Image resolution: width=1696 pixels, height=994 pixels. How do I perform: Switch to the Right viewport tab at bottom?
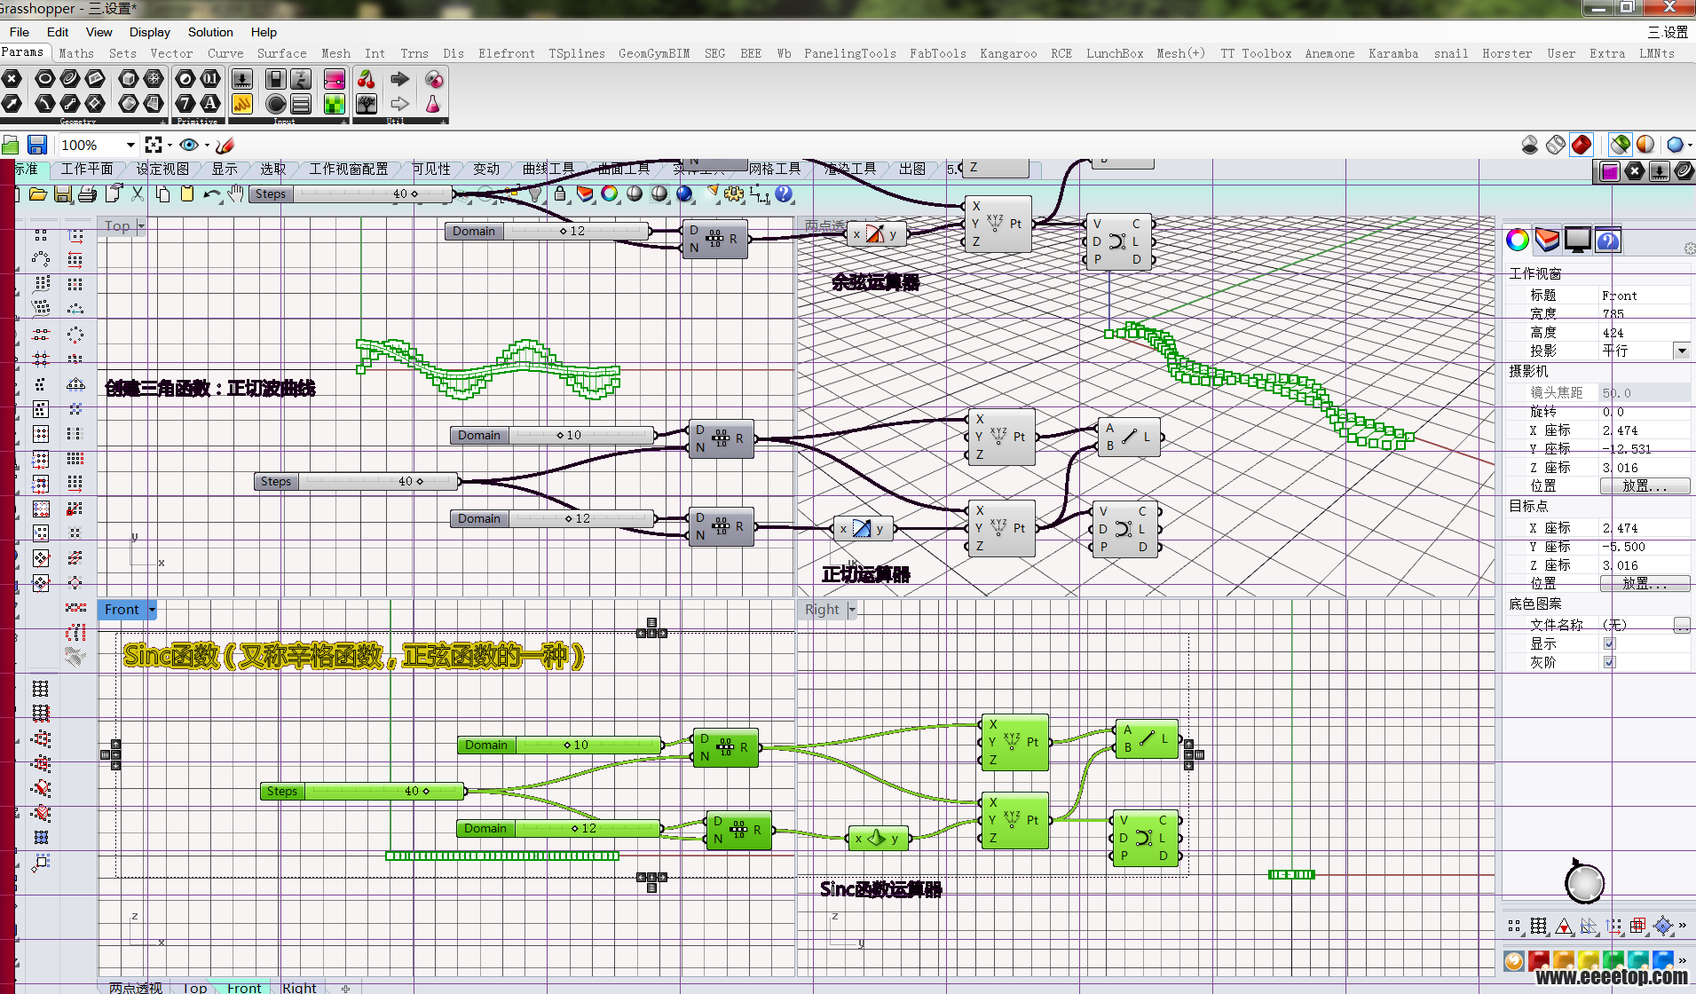click(299, 987)
